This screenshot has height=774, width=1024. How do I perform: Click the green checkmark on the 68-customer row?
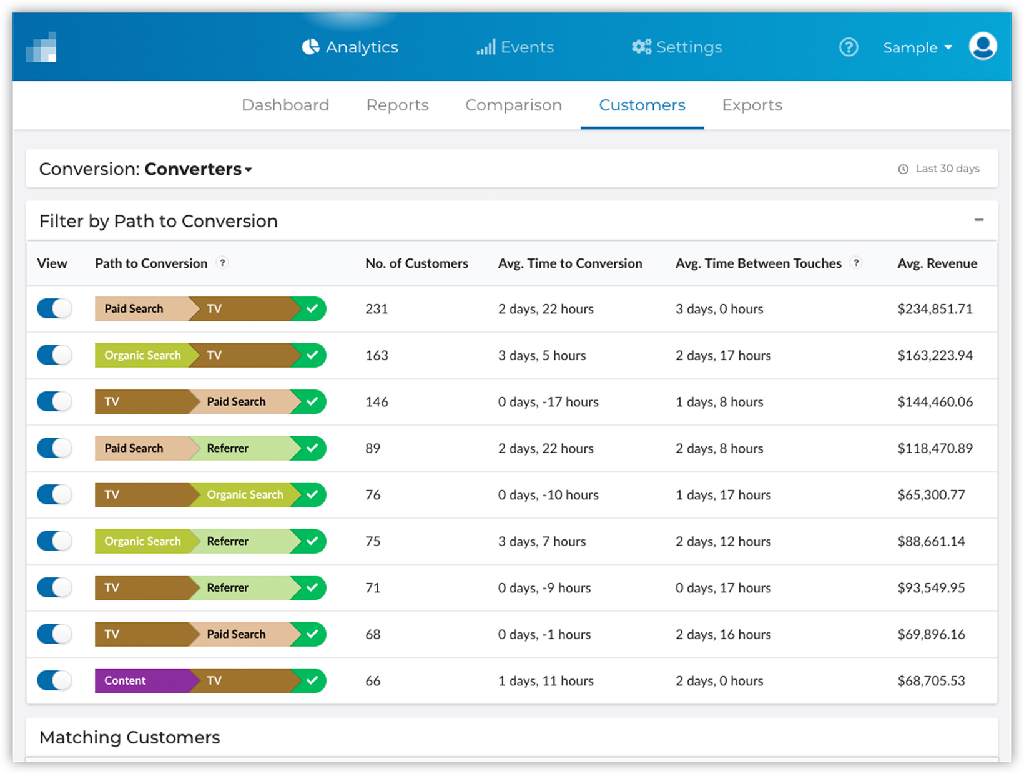click(x=312, y=634)
